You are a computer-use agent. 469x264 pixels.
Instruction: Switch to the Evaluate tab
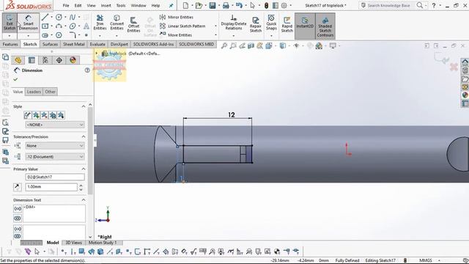pos(97,44)
